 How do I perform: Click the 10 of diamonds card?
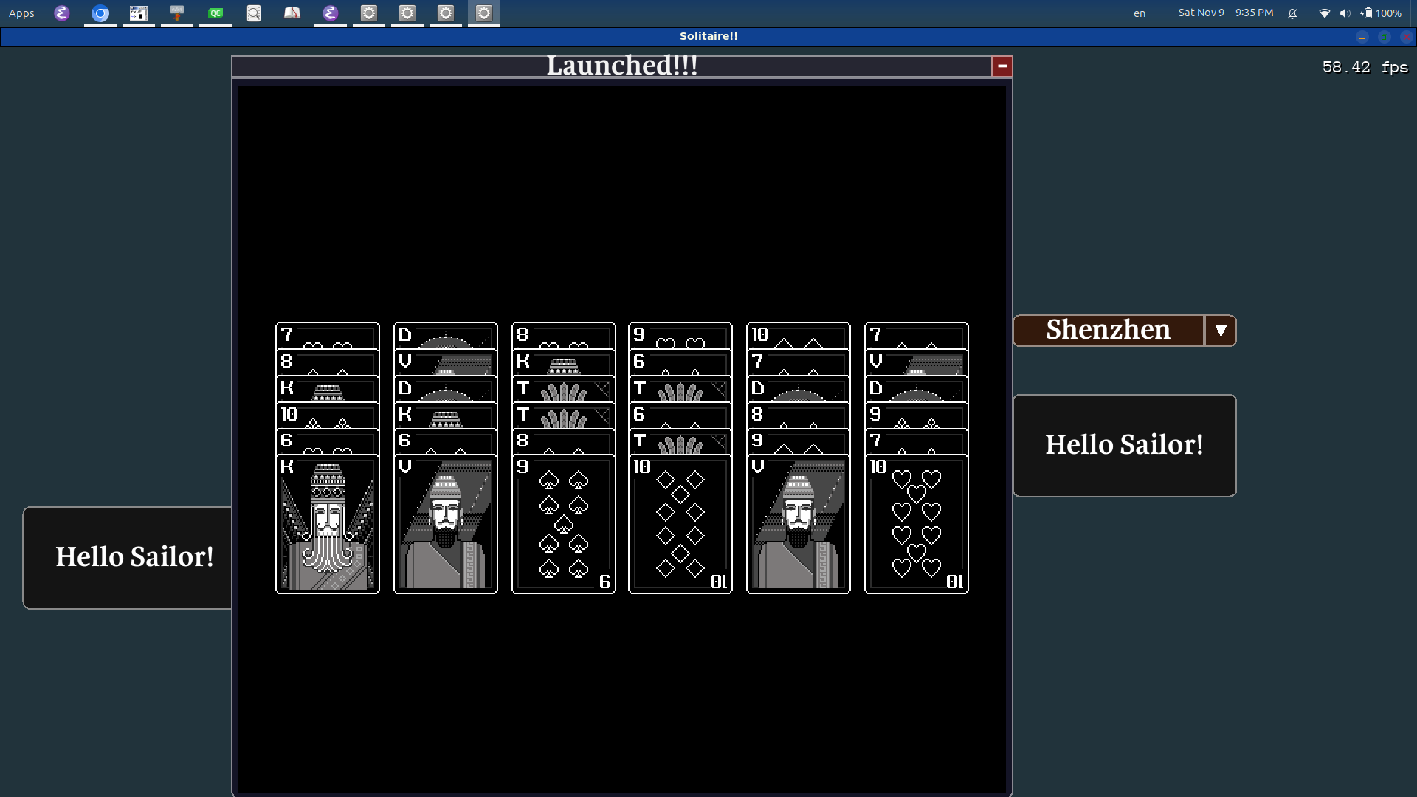tap(680, 524)
